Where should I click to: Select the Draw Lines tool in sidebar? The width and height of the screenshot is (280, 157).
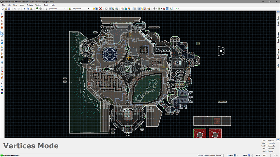click(2, 14)
